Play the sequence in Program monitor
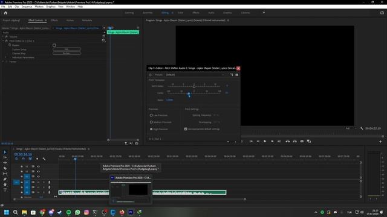Viewport: 387px width, 217px height. coord(265,141)
